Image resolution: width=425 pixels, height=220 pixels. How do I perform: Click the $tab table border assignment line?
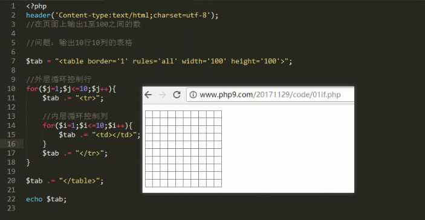(159, 61)
